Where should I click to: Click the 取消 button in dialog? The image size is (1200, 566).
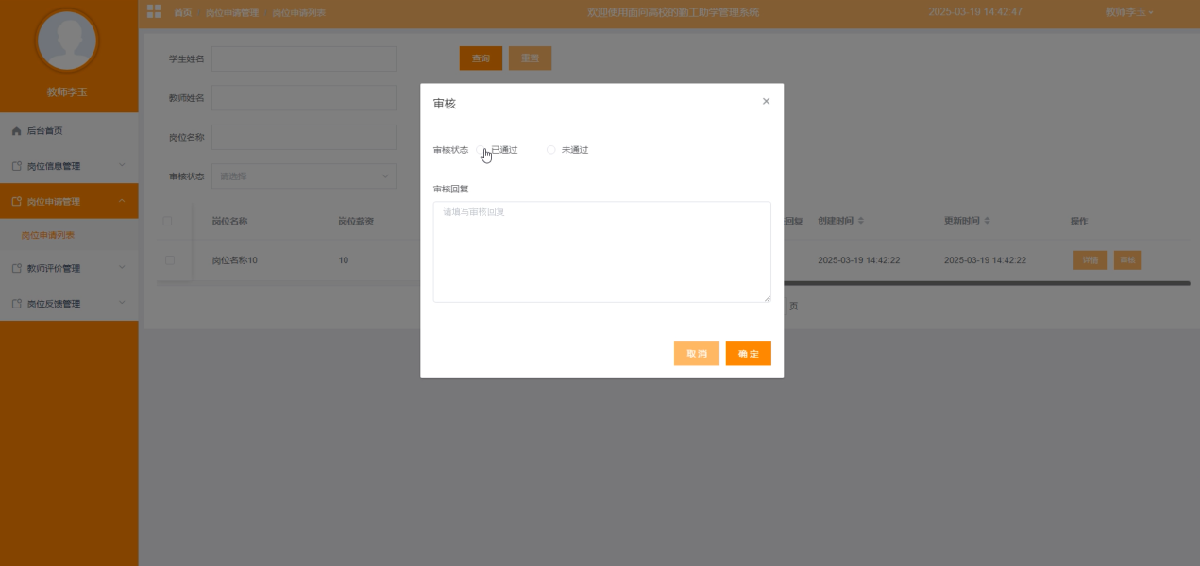(697, 354)
